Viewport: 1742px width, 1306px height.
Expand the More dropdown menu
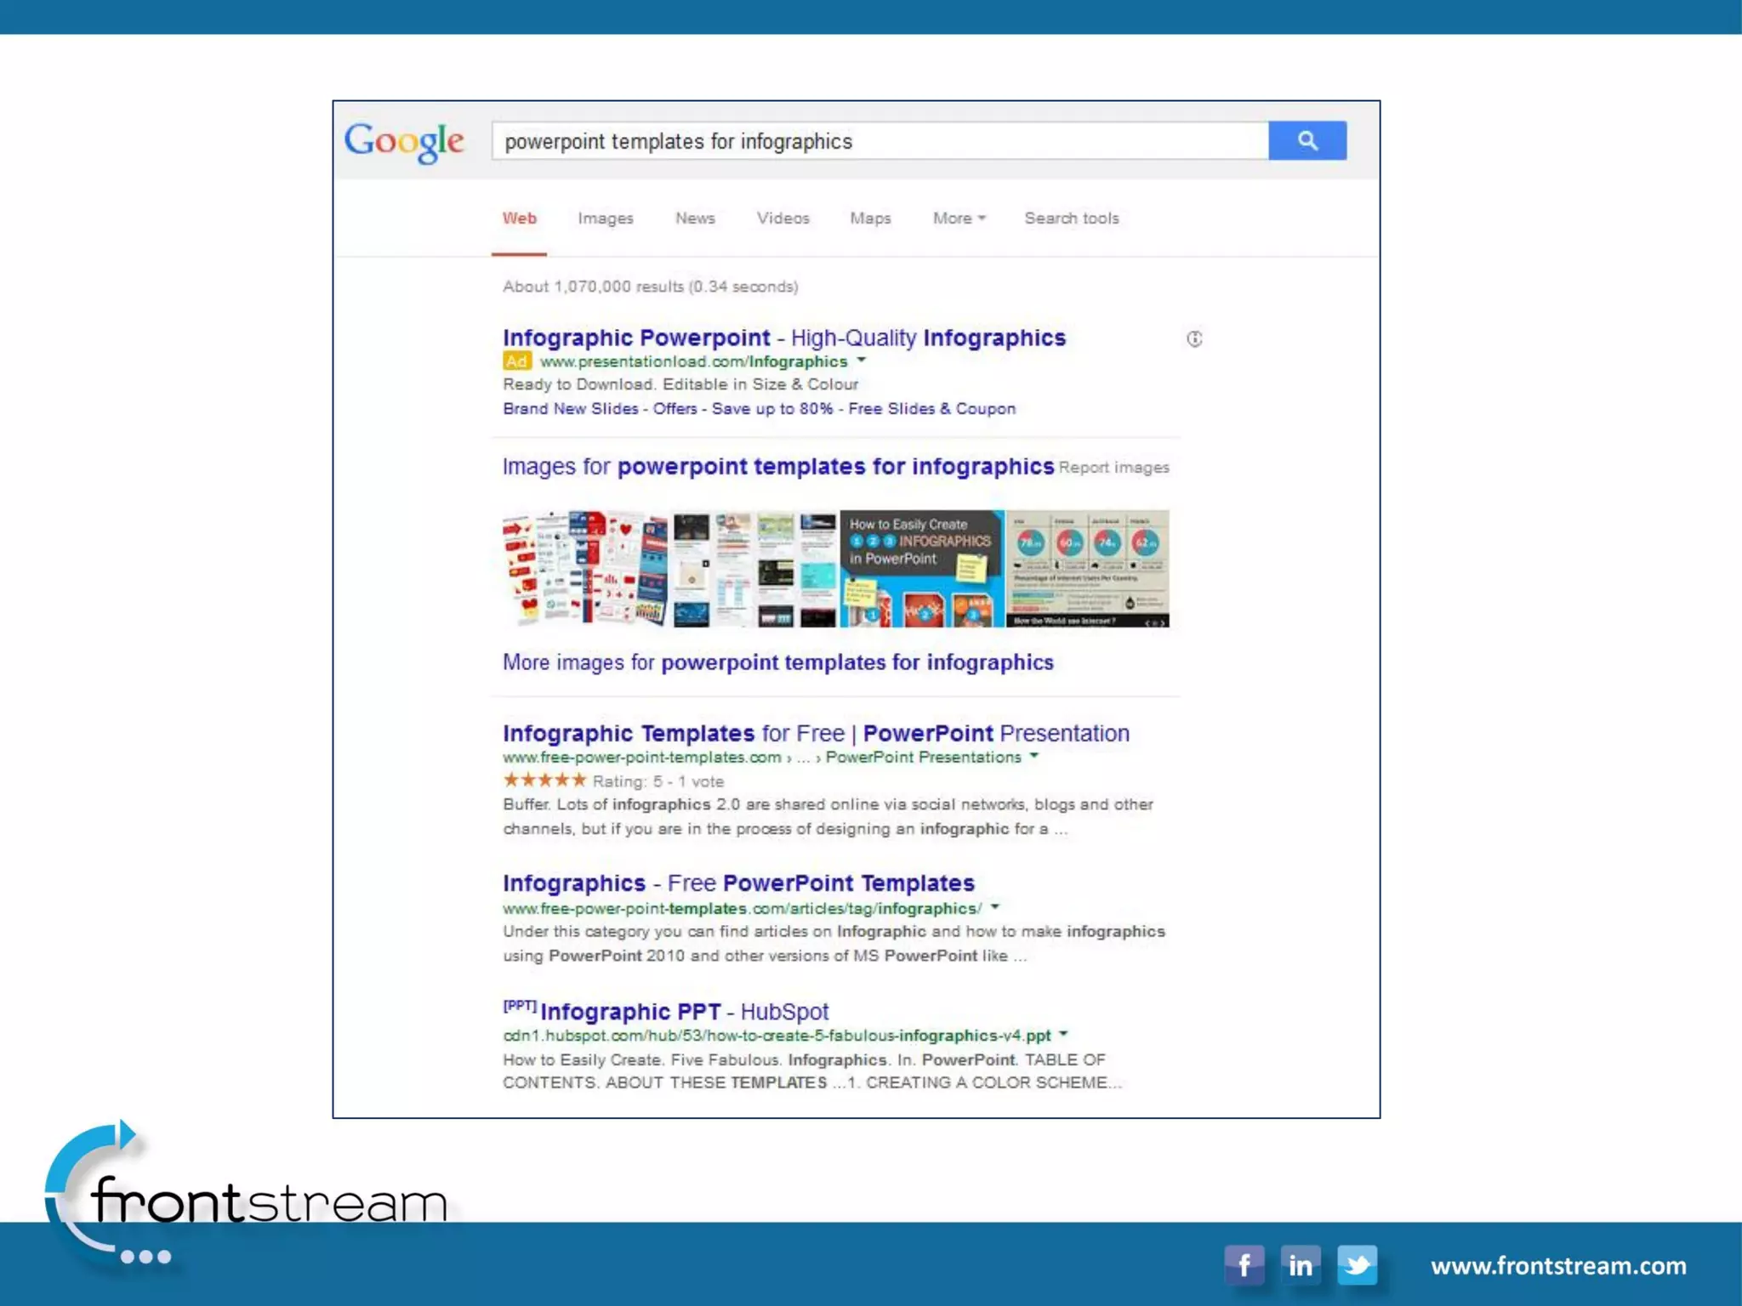[959, 219]
